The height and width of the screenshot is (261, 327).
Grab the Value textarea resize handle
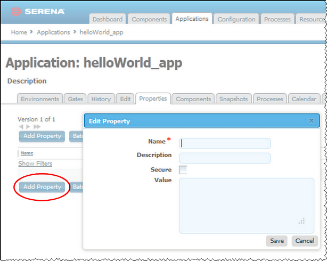click(301, 221)
